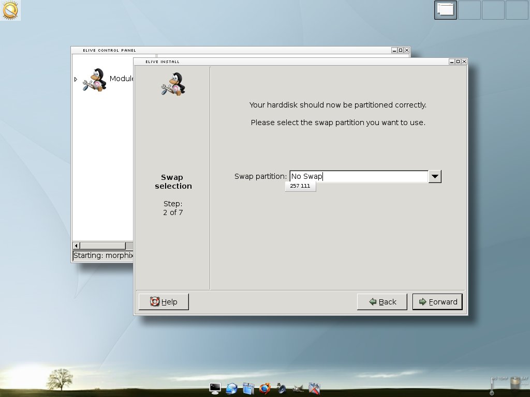Click the Elive sun logo menu button

(x=10, y=10)
